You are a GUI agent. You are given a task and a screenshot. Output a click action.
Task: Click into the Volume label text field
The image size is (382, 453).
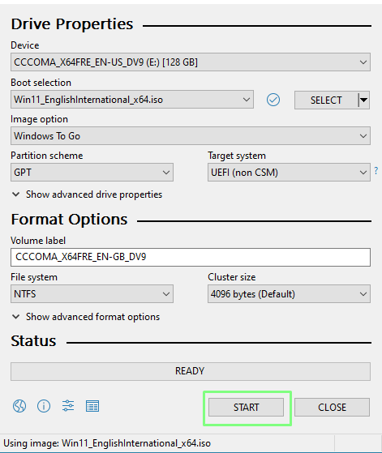point(191,257)
